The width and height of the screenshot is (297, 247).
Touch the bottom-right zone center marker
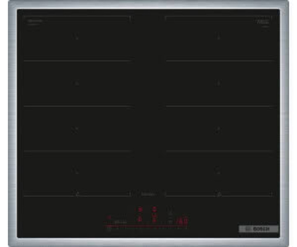click(x=218, y=172)
